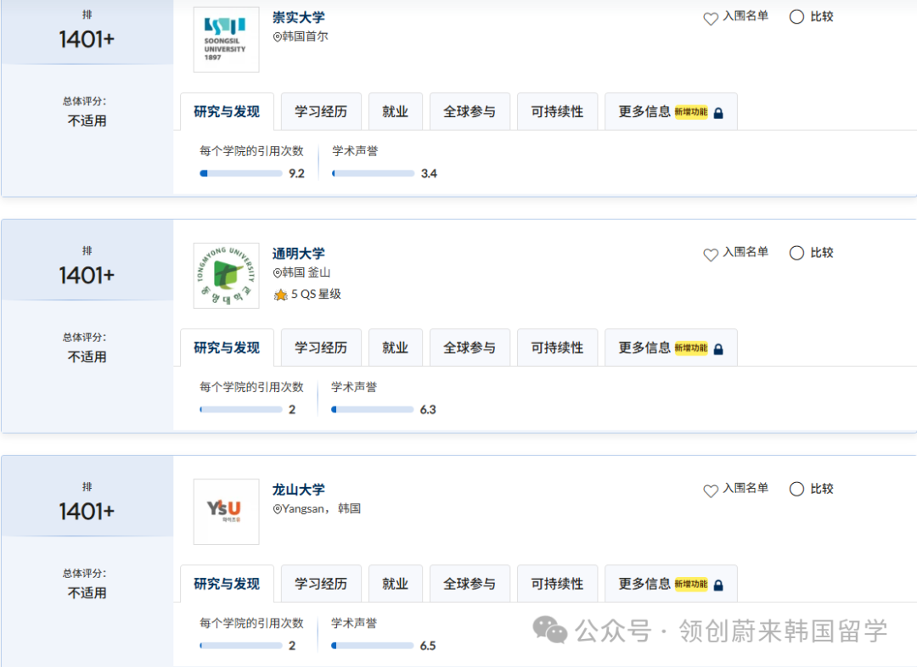Open the 通明大学 university link
This screenshot has height=667, width=917.
point(298,254)
